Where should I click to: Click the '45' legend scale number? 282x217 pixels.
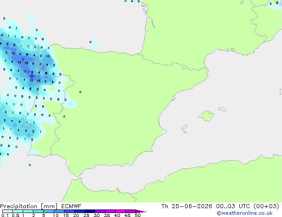pos(127,215)
